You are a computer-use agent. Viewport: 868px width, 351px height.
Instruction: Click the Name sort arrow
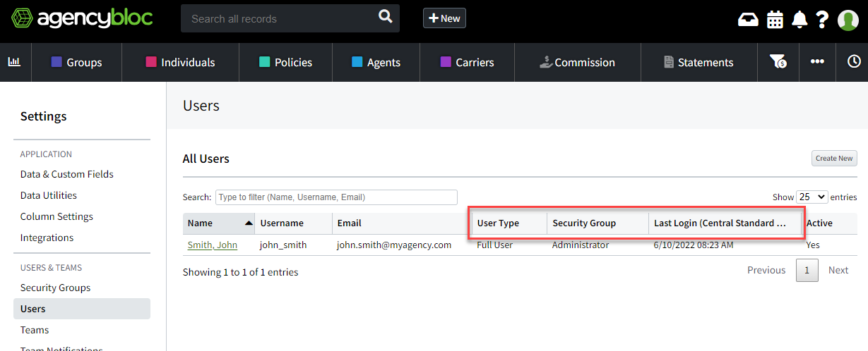click(x=249, y=223)
